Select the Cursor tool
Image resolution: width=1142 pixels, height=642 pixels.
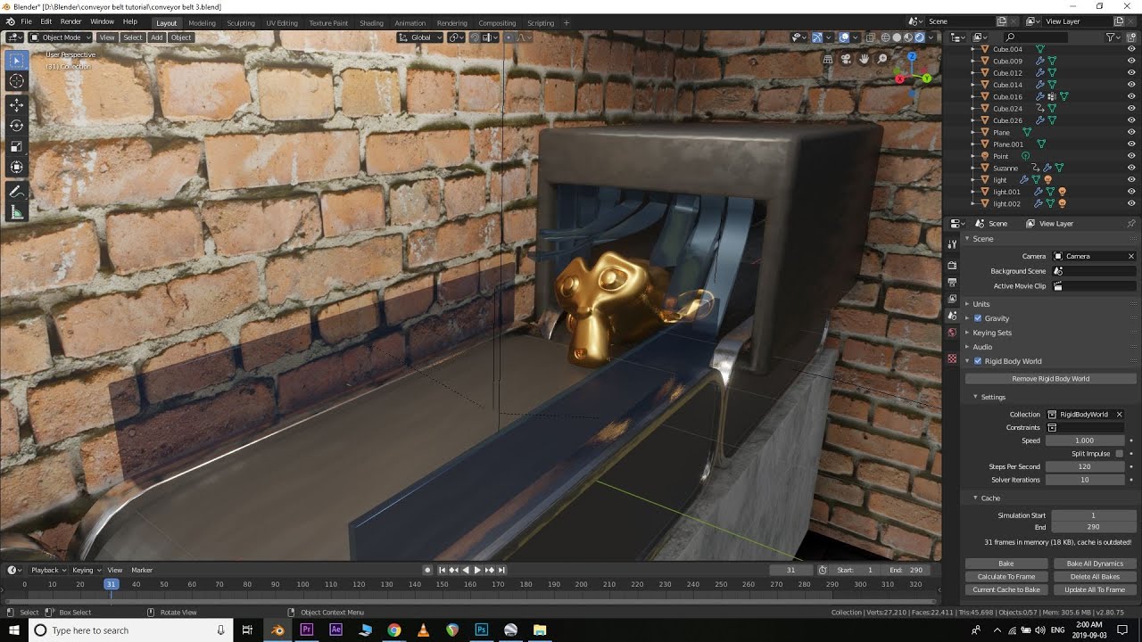click(16, 81)
